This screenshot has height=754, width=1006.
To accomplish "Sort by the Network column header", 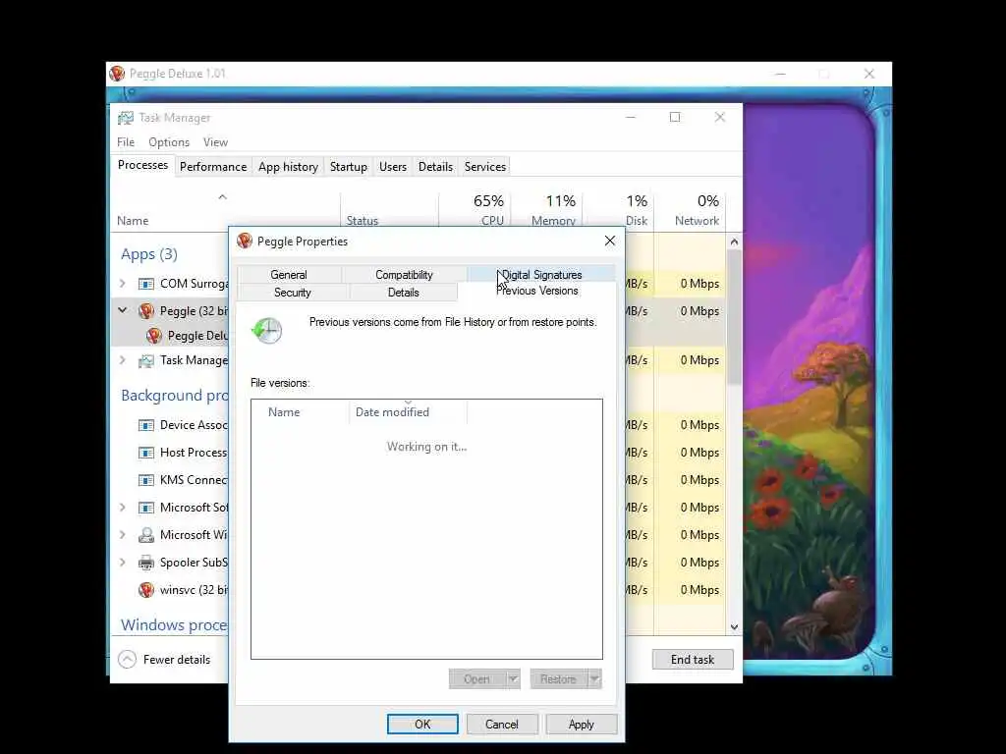I will tap(690, 209).
